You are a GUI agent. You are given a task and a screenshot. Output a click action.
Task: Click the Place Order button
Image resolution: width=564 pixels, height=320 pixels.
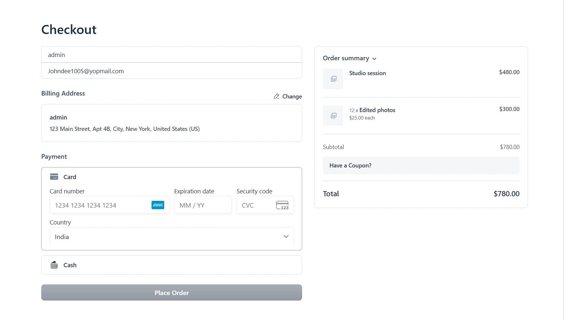[172, 292]
